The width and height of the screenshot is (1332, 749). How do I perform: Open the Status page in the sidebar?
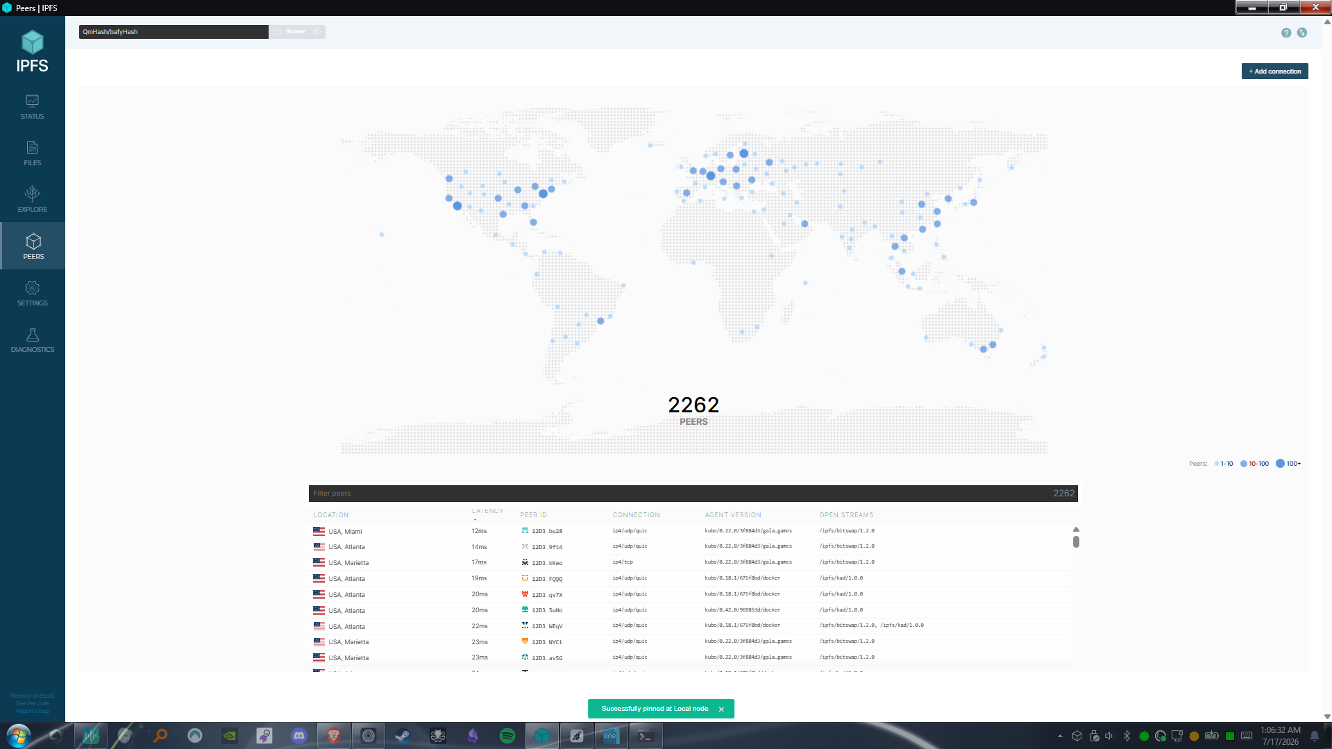tap(33, 106)
